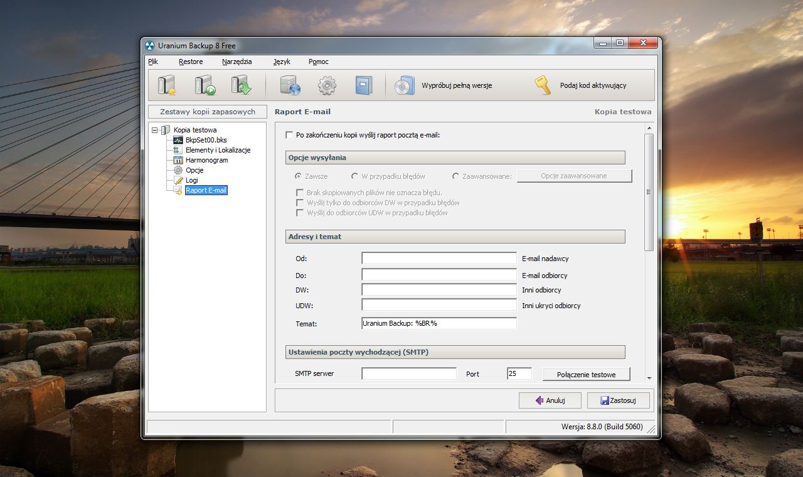The image size is (803, 477).
Task: Select W przypadku błędów radio option
Action: tap(355, 176)
